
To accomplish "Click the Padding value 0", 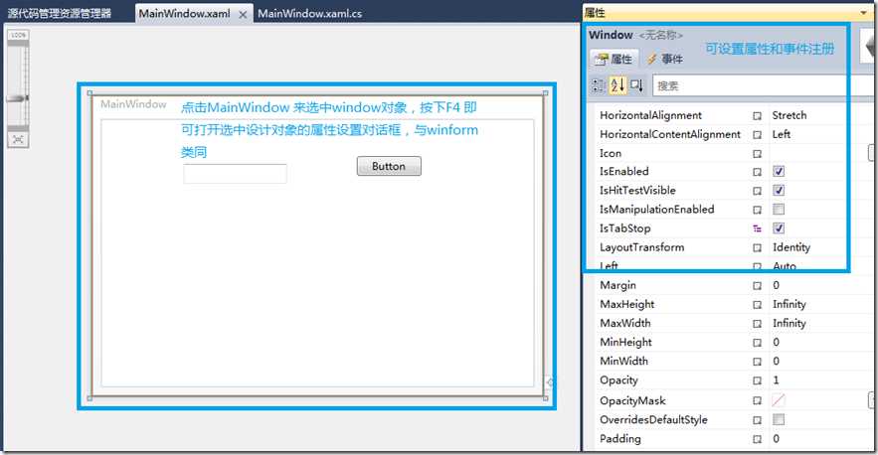I will point(777,439).
